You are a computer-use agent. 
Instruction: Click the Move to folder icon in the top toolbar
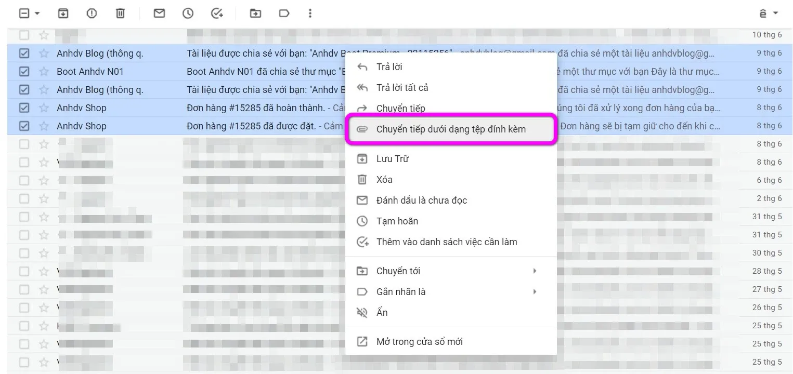(x=255, y=14)
